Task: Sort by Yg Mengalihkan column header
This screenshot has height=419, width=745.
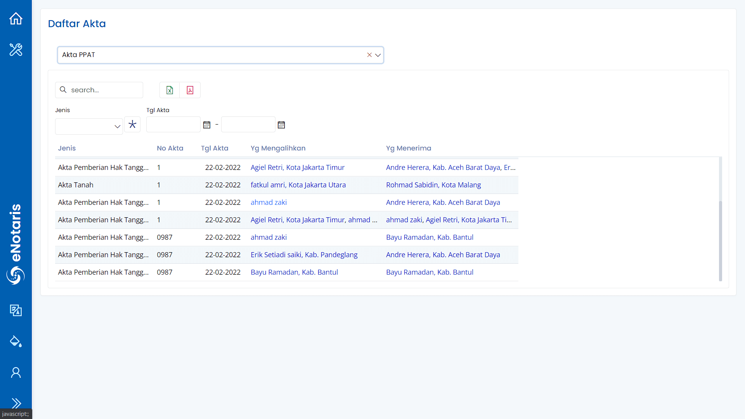Action: 278,148
